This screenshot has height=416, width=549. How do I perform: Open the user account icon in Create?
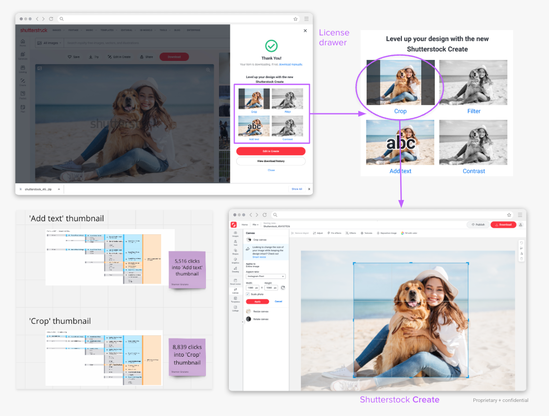(521, 225)
